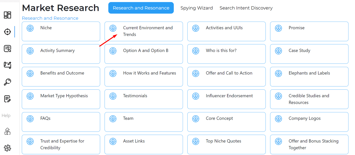Open Option A and Option B card
Image resolution: width=355 pixels, height=155 pixels.
[144, 54]
